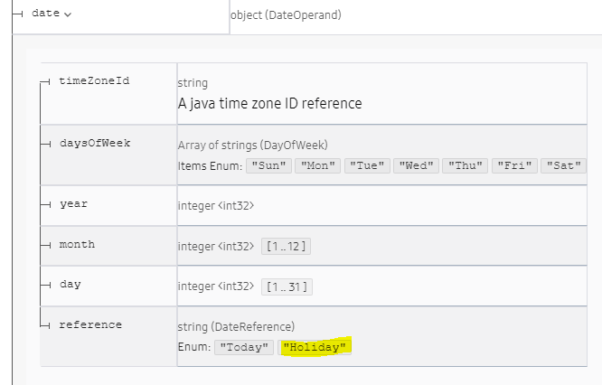This screenshot has height=385, width=602.
Task: Click the object (DateOperand) type label
Action: click(x=286, y=15)
